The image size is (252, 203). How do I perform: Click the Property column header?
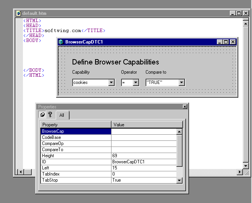pos(76,125)
